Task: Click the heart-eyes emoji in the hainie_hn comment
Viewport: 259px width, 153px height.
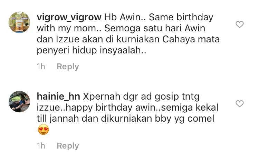Action: click(x=43, y=130)
